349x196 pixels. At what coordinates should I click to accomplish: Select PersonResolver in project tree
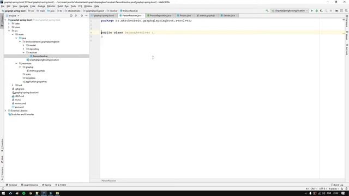(x=40, y=56)
